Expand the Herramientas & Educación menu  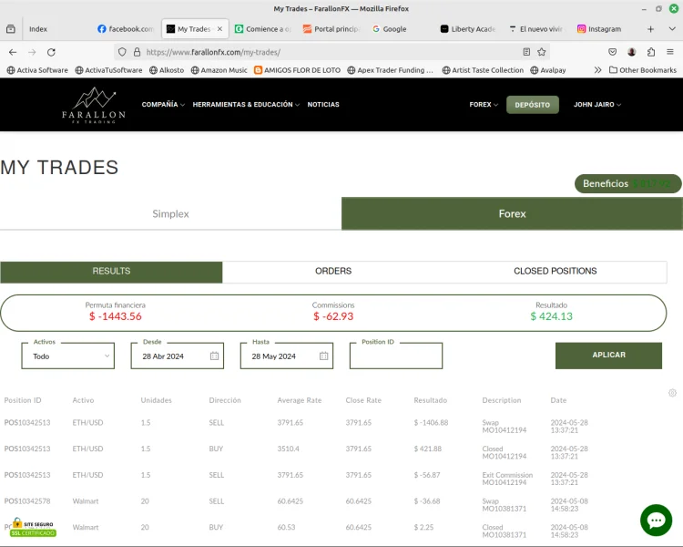(x=246, y=105)
